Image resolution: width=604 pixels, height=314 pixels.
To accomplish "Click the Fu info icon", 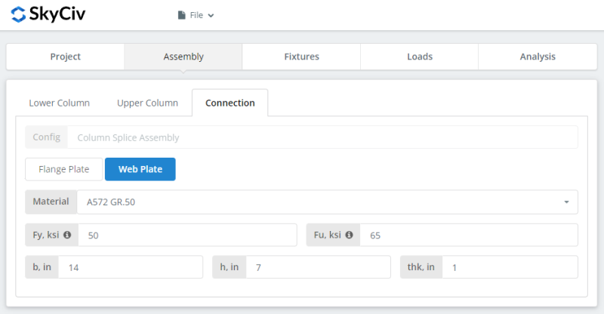I will coord(349,235).
